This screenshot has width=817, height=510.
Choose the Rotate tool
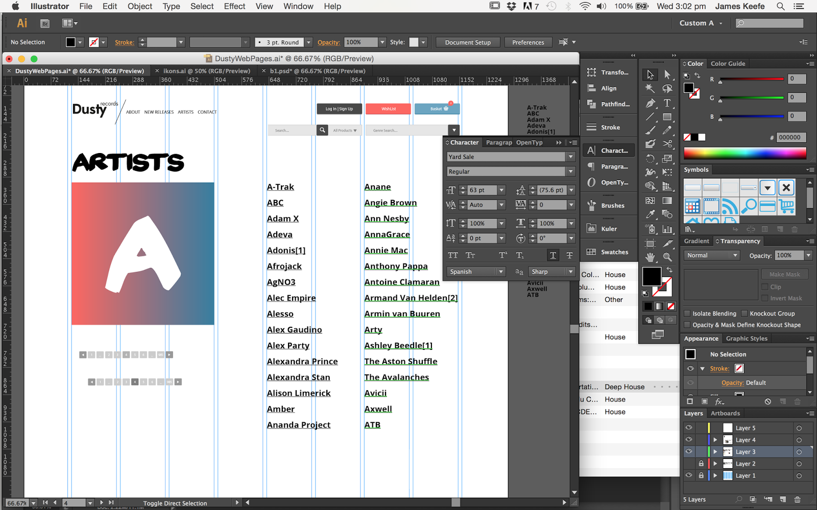[650, 159]
